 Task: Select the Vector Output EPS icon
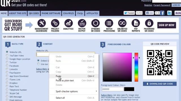[82, 23]
